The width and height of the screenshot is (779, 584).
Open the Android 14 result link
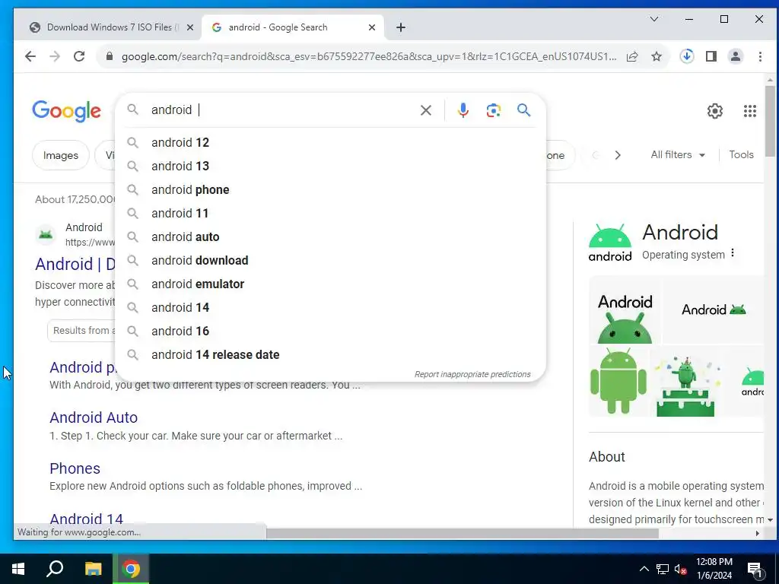tap(87, 519)
